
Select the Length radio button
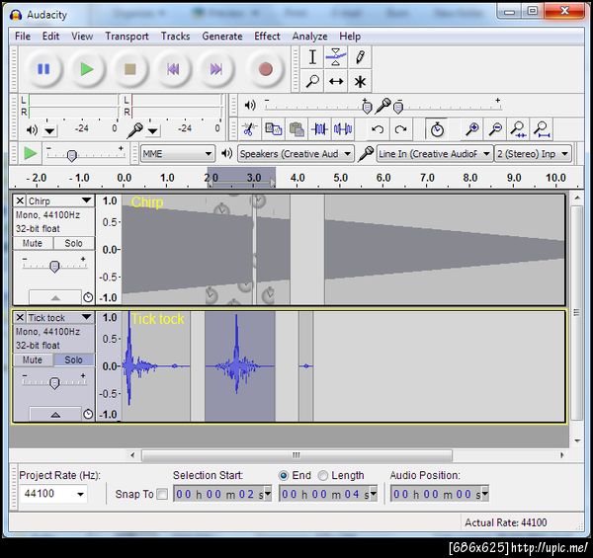[x=324, y=475]
